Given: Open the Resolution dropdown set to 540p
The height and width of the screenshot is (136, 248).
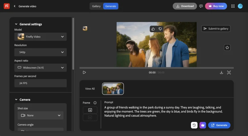Looking at the screenshot, I should click(40, 52).
